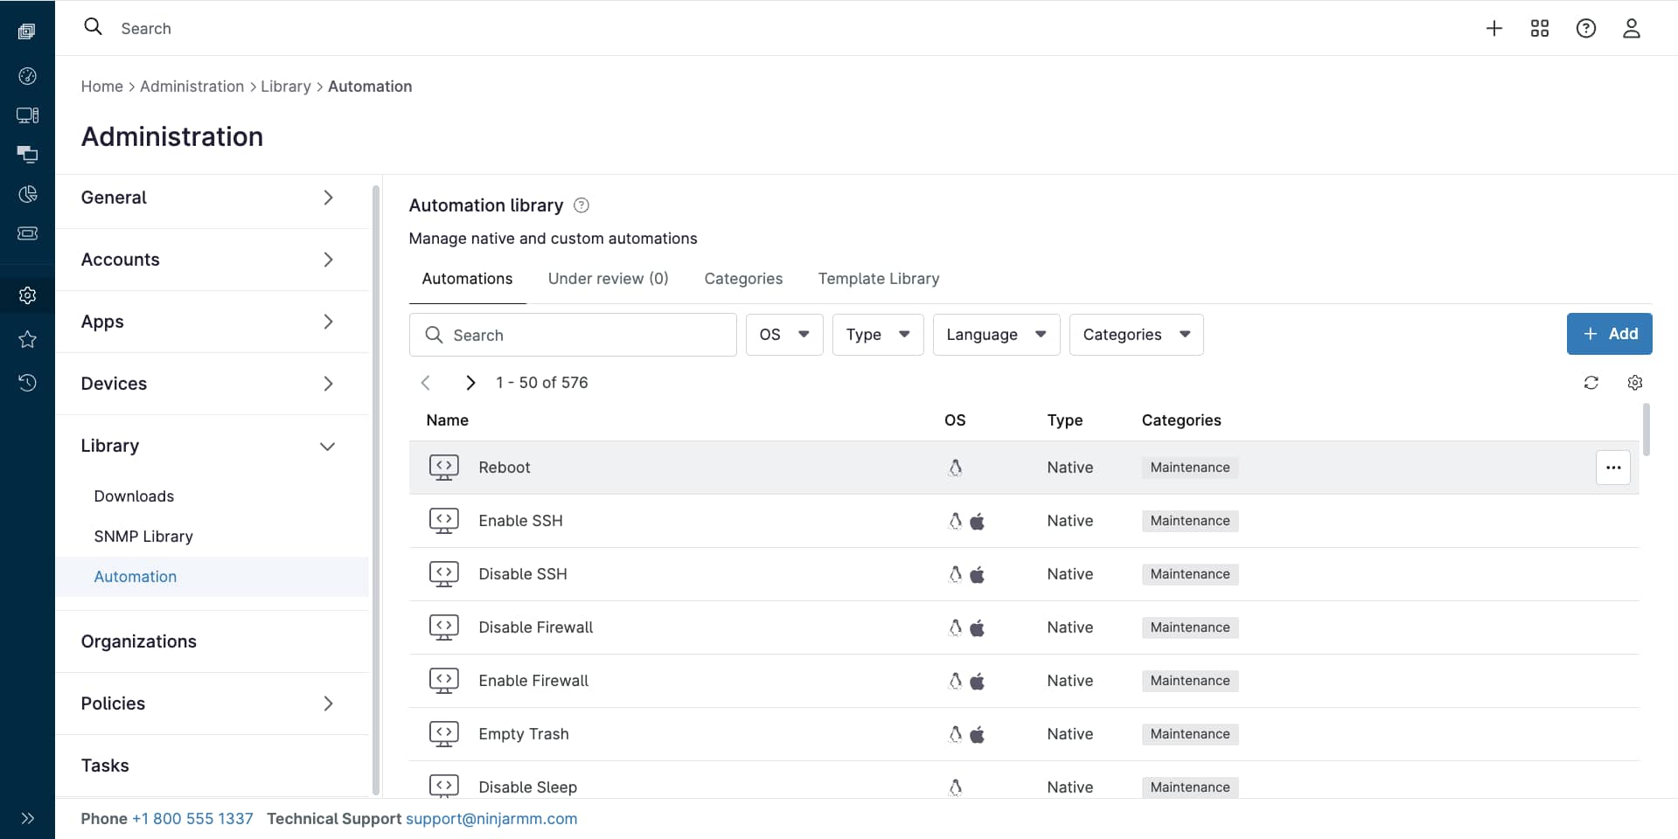Go to Administration breadcrumb link

pos(192,87)
